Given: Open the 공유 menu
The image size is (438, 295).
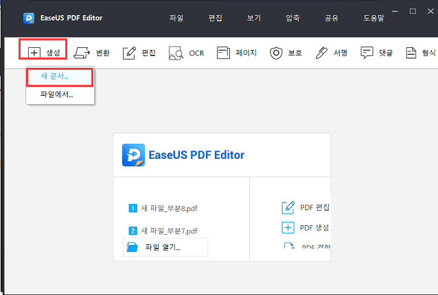Looking at the screenshot, I should point(331,17).
